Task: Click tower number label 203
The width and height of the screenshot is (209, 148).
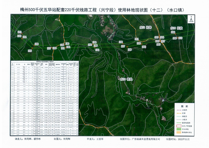Action: click(156, 37)
